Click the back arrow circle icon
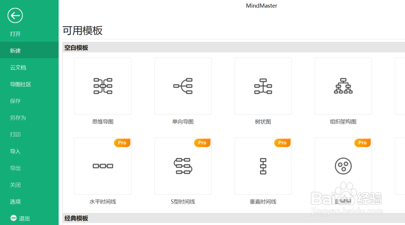Screen dimensions: 405x225 click(15, 15)
